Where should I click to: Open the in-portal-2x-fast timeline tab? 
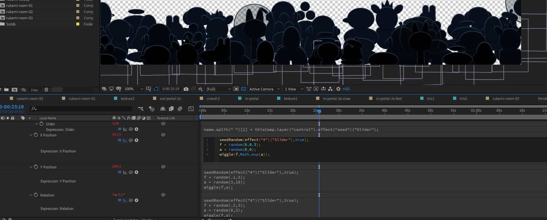tap(388, 99)
